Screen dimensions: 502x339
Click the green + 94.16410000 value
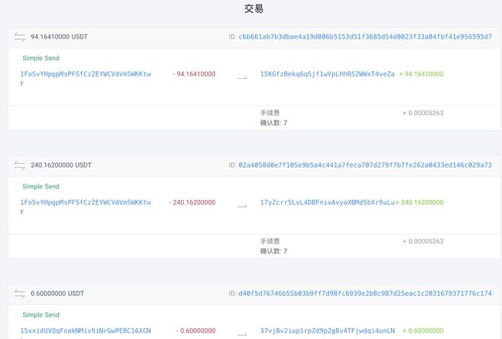click(422, 74)
